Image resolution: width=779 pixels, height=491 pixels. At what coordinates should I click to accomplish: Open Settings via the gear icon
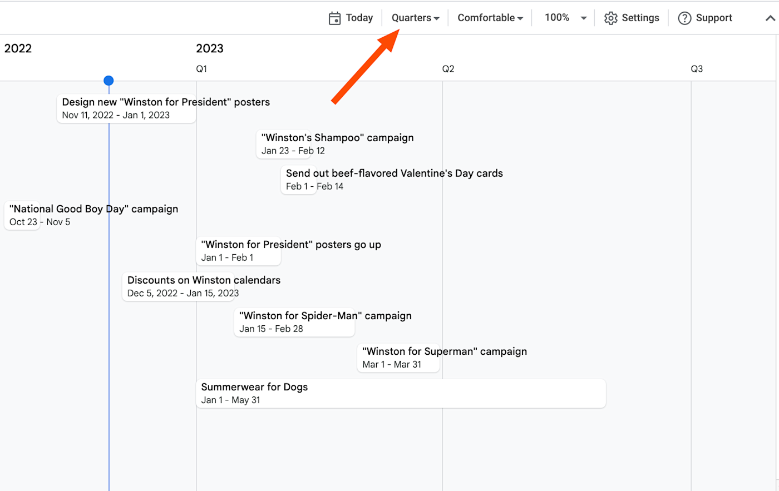tap(610, 18)
